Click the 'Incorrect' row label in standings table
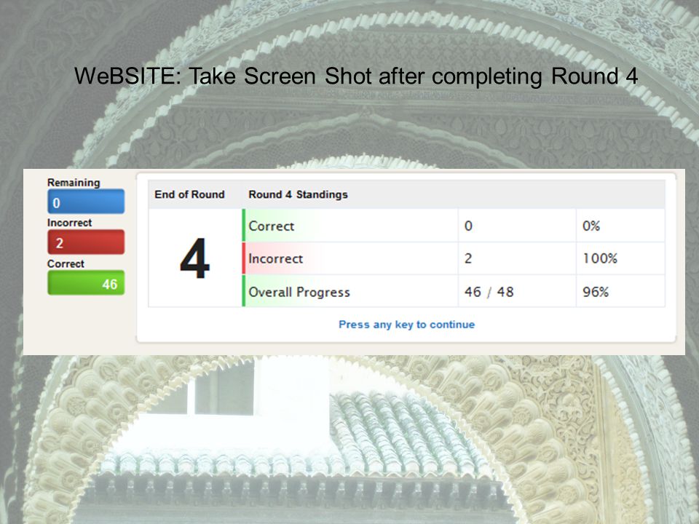This screenshot has width=699, height=524. tap(275, 258)
